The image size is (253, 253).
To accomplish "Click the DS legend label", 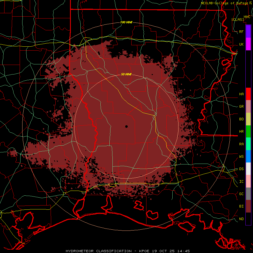I will click(241, 169).
